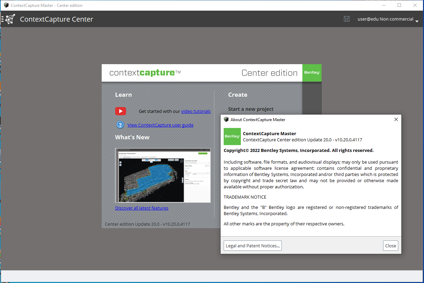Image resolution: width=424 pixels, height=283 pixels.
Task: Open View ContextCapture user guide link
Action: [160, 125]
